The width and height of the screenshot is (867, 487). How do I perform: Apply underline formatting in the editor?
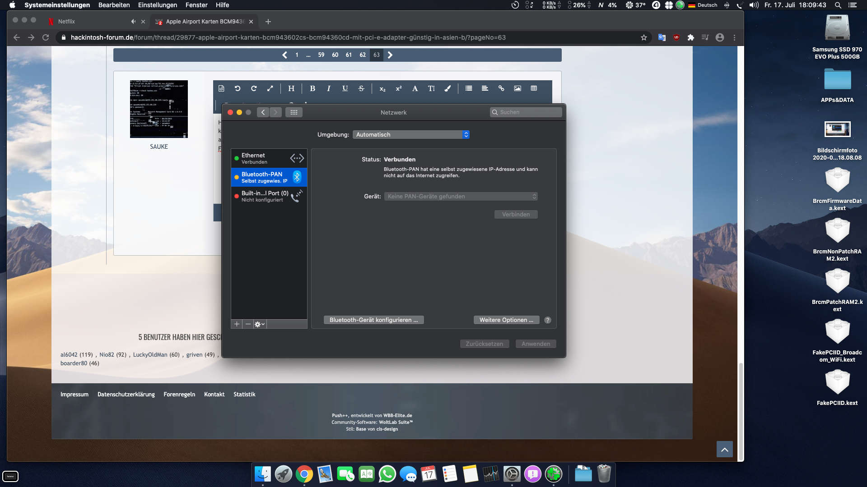pyautogui.click(x=345, y=88)
